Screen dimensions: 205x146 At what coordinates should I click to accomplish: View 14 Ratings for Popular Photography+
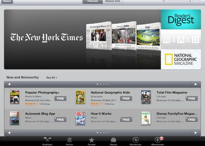[x=45, y=104]
